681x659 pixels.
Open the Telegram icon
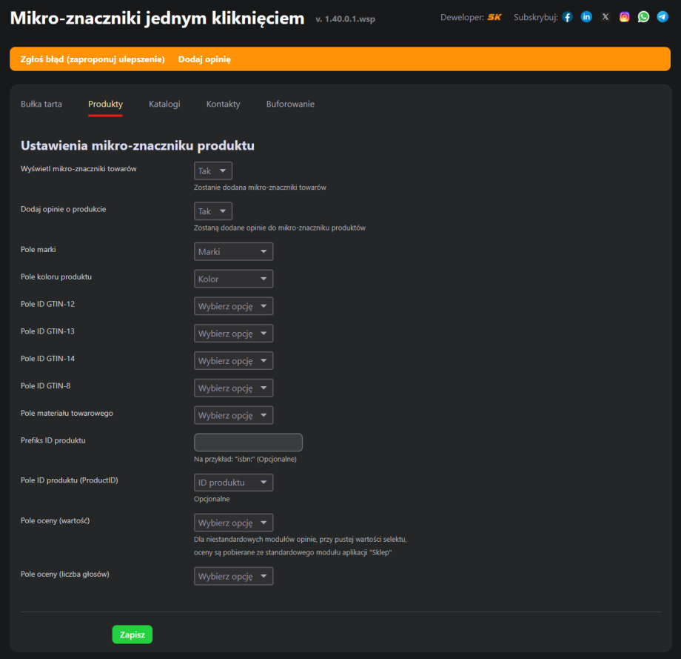pos(662,16)
